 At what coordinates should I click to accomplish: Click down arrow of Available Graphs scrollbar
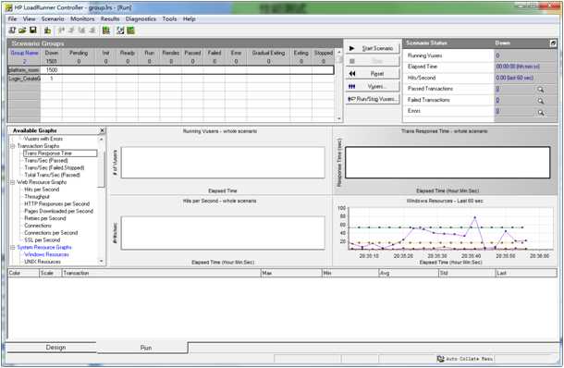(102, 261)
